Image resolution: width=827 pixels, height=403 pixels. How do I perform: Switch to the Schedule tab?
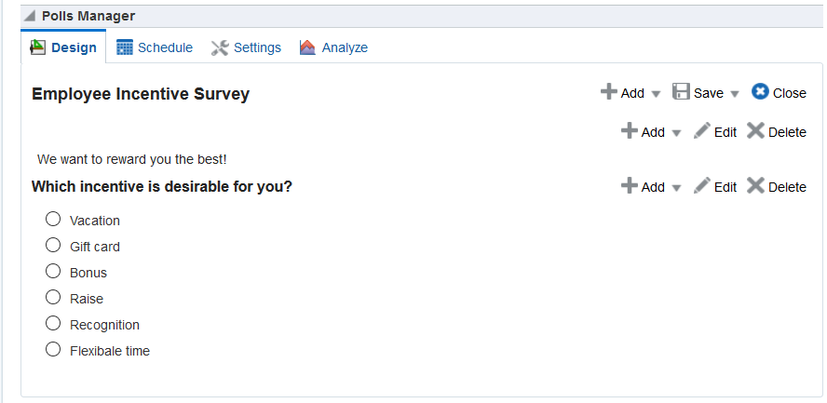coord(165,47)
